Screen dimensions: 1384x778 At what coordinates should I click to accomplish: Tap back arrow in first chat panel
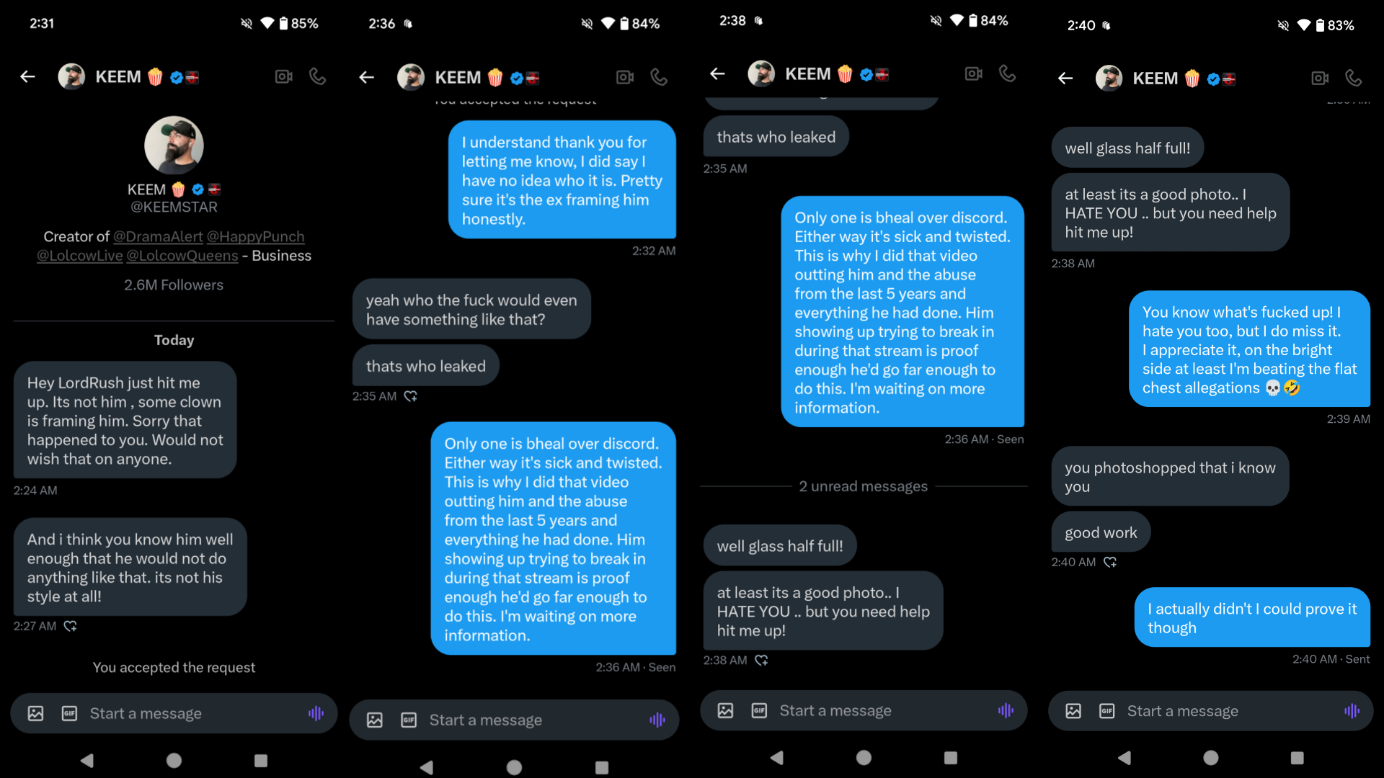pyautogui.click(x=27, y=76)
